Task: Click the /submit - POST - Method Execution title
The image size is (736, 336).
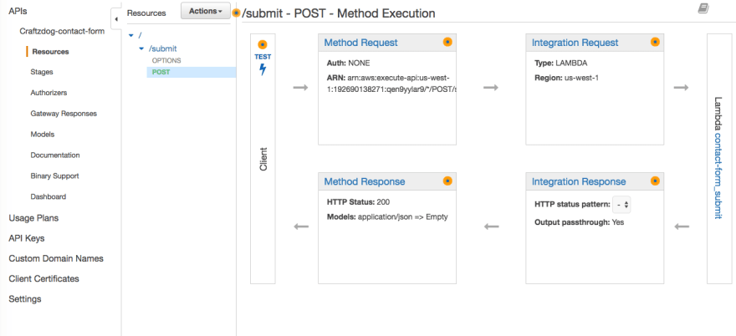Action: [x=339, y=13]
